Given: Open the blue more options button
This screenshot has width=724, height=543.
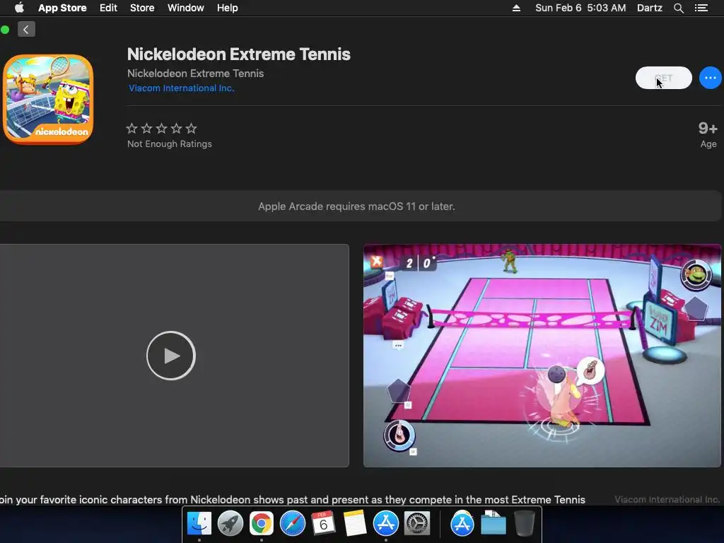Looking at the screenshot, I should tap(710, 78).
